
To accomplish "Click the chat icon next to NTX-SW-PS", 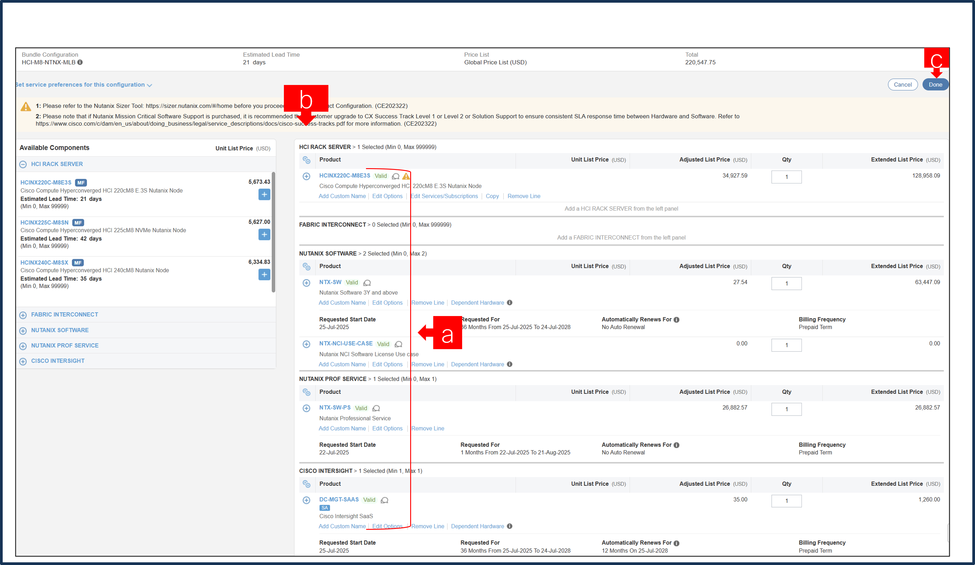I will [x=376, y=408].
